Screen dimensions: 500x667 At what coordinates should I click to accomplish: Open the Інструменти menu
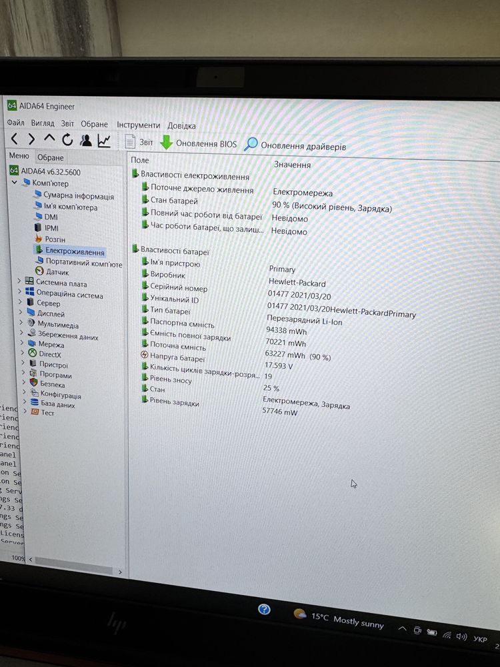coord(138,125)
